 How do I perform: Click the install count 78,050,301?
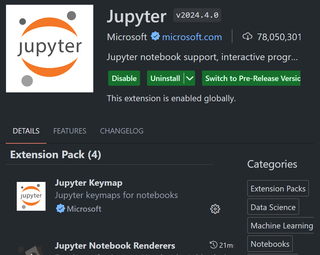[x=279, y=37]
